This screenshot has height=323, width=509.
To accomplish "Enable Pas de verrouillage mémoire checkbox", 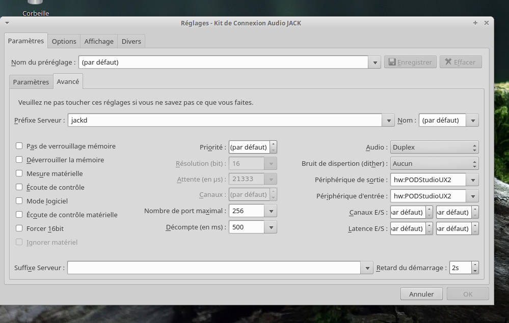I will point(19,146).
